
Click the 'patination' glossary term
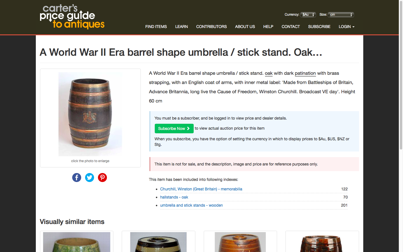tap(305, 73)
